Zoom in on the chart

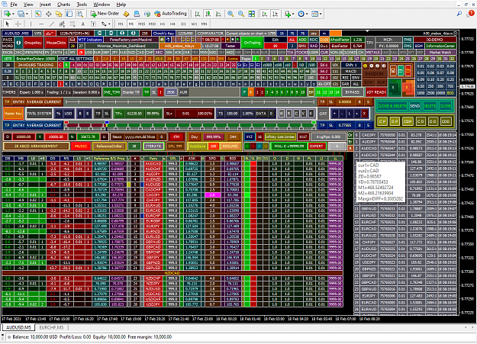click(x=230, y=14)
